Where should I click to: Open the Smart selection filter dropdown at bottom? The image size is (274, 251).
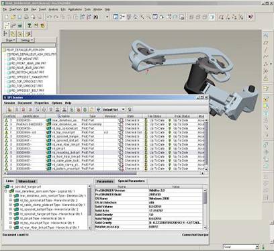point(257,247)
